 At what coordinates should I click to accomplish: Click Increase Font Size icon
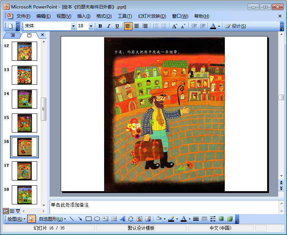coord(175,26)
